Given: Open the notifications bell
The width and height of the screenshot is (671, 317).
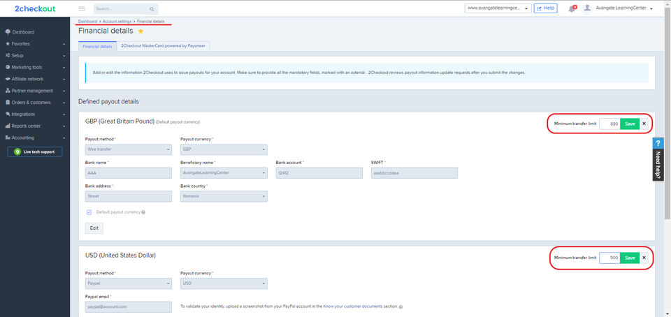Looking at the screenshot, I should (x=572, y=9).
